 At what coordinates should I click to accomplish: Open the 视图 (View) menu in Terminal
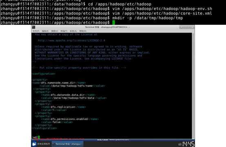tap(55, 31)
